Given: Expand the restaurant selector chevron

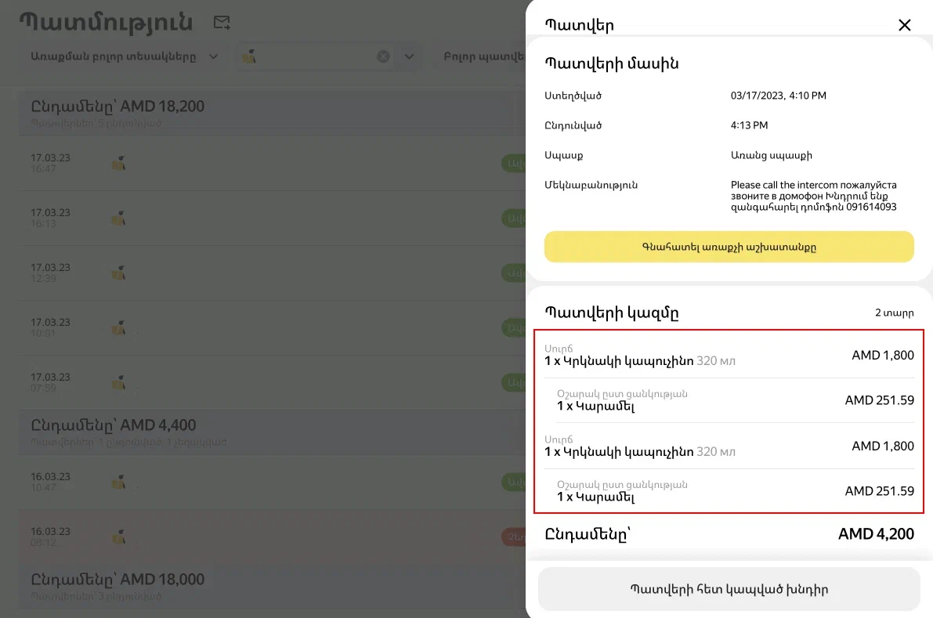Looking at the screenshot, I should point(408,56).
